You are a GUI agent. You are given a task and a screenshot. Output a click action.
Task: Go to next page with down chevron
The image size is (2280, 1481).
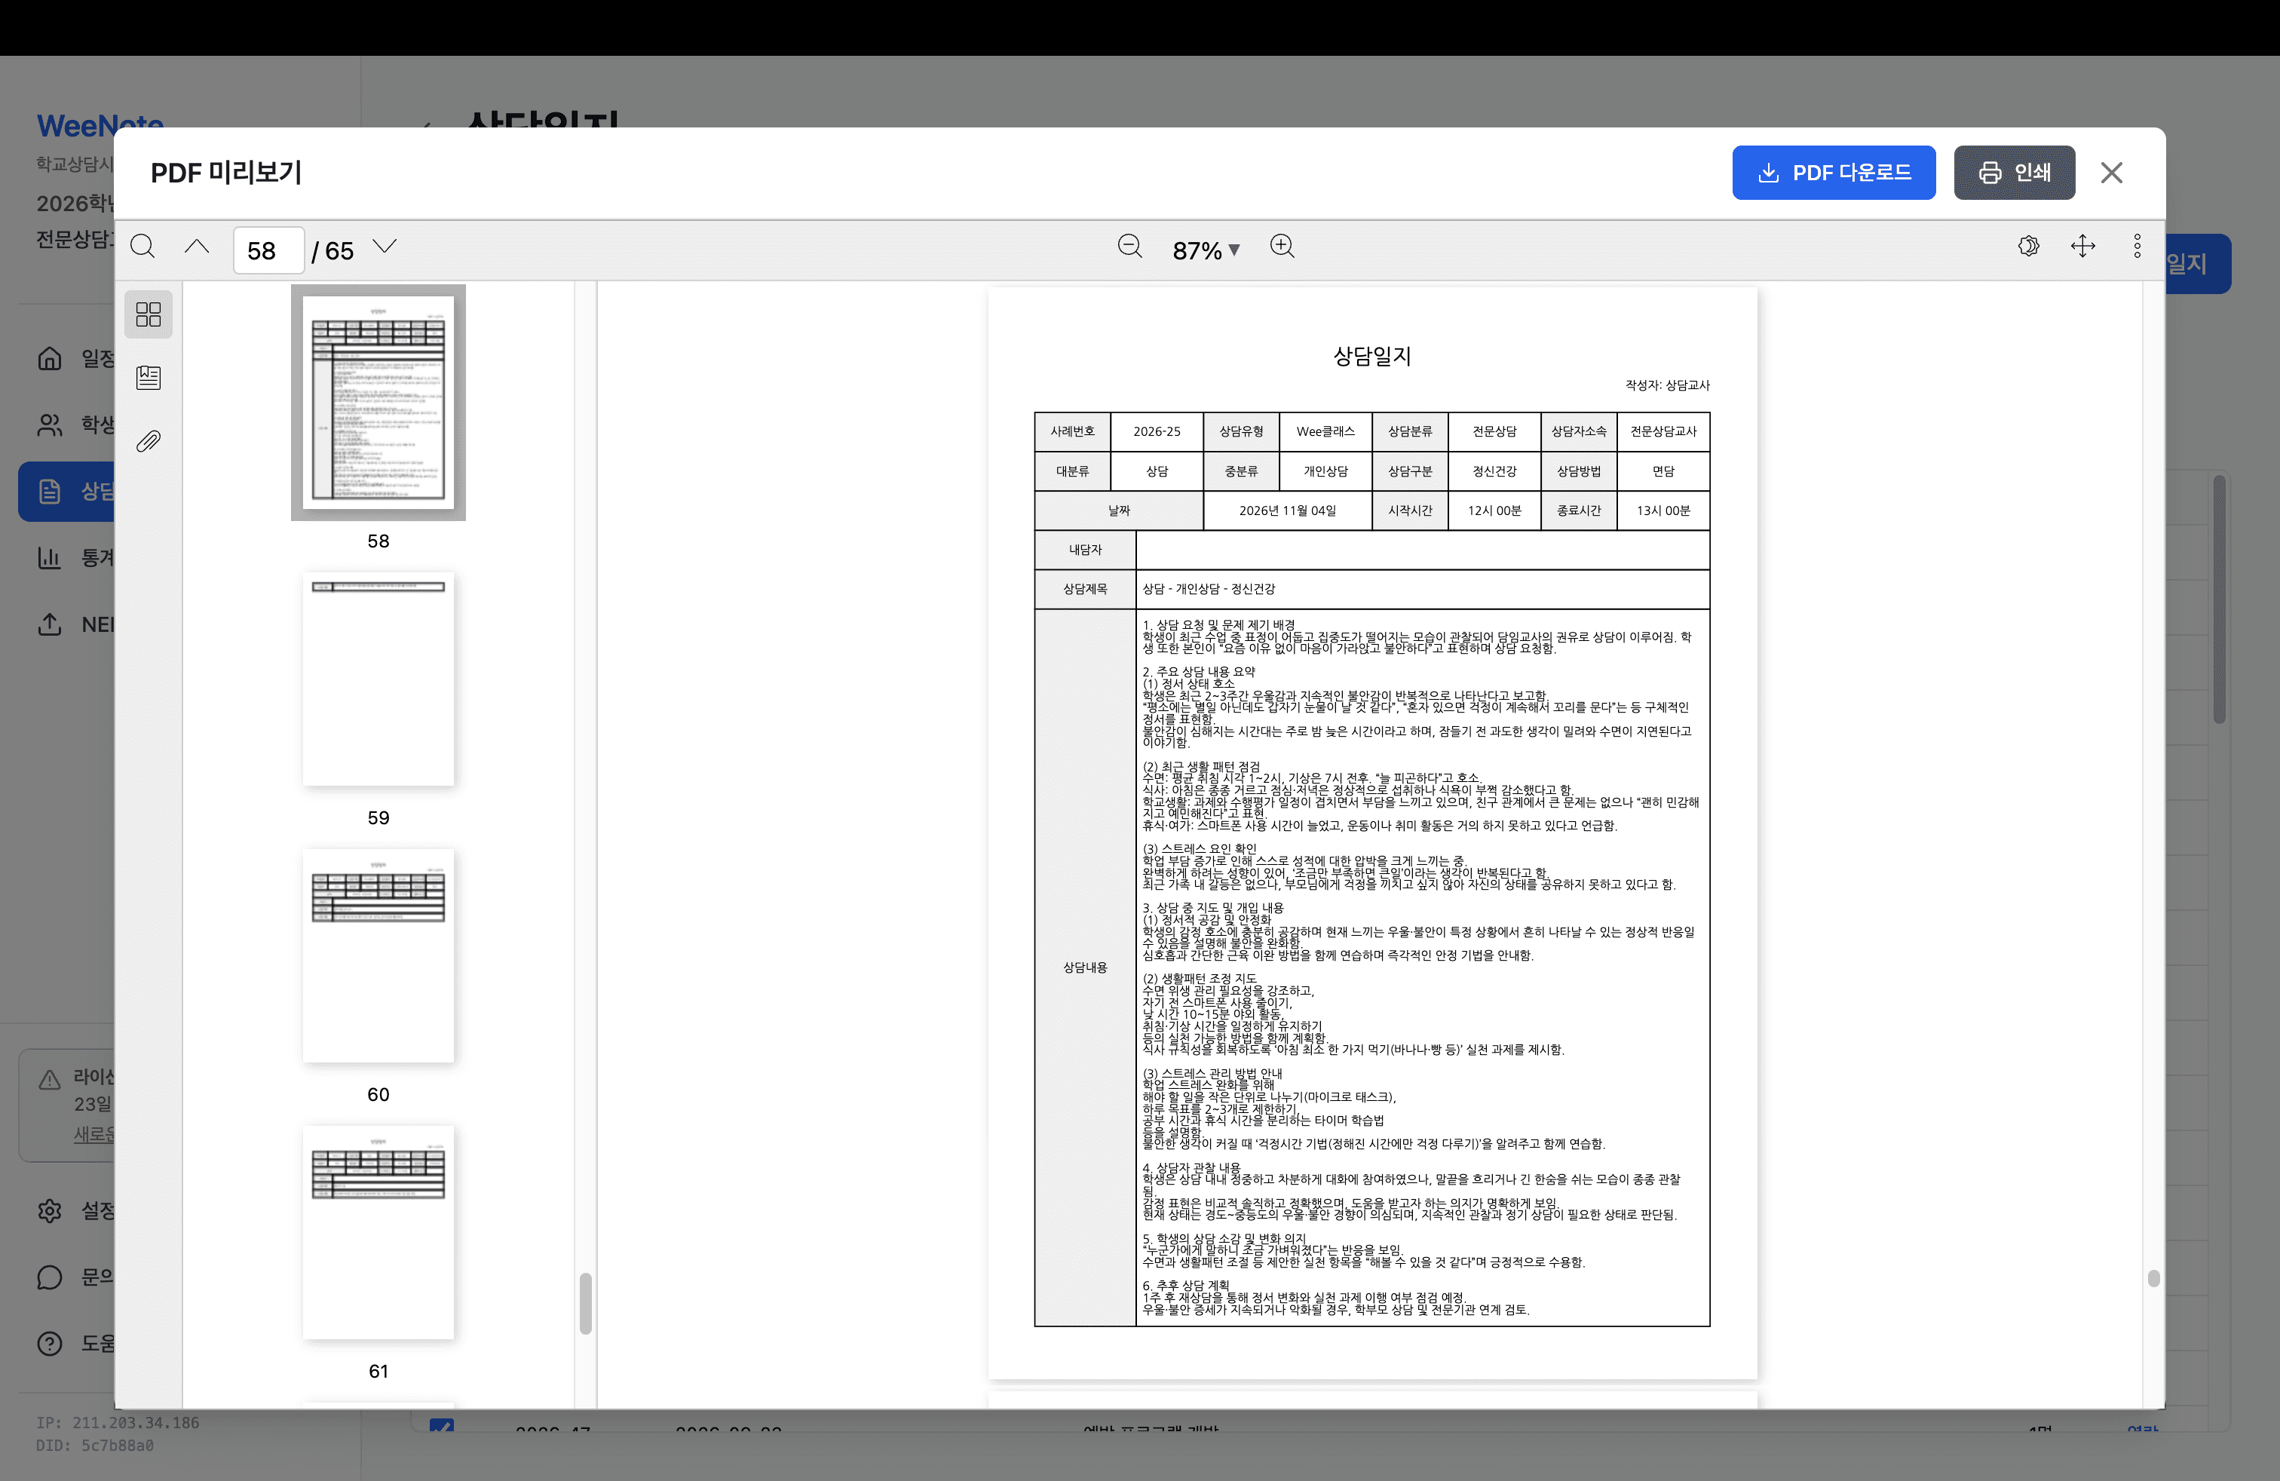(x=385, y=247)
